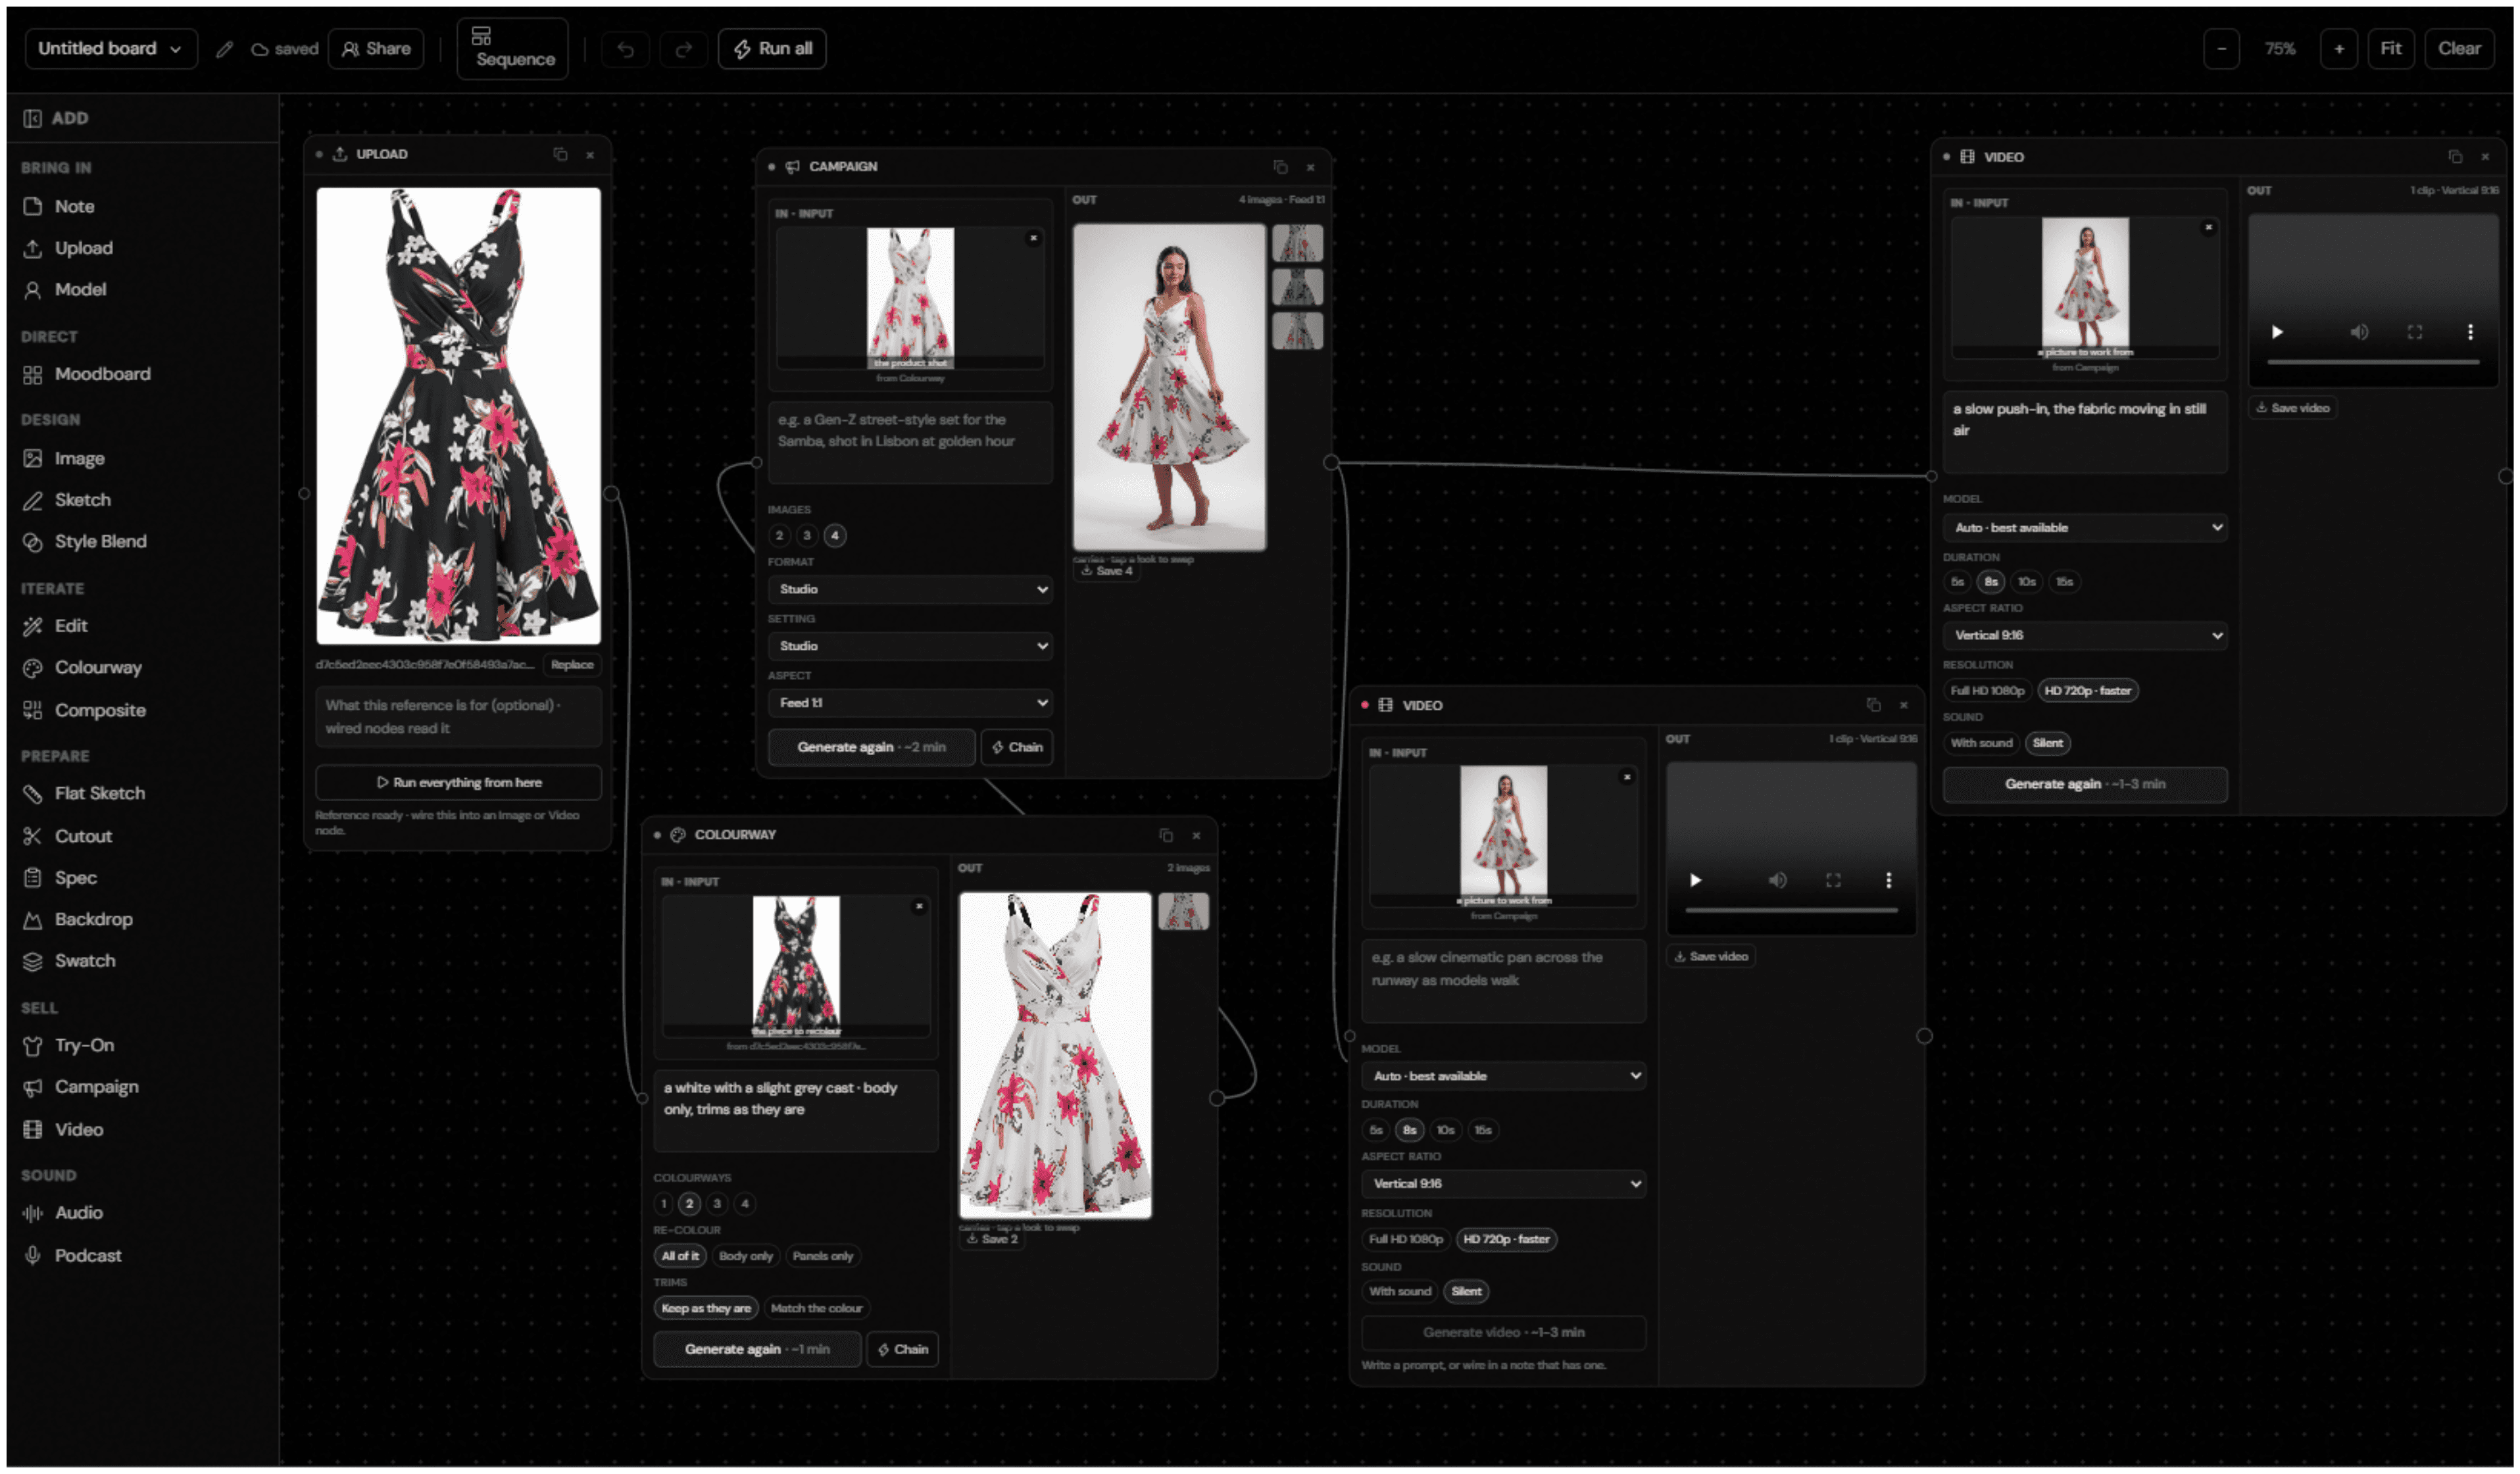
Task: Click video progress bar in lower Video node
Action: pyautogui.click(x=1791, y=911)
